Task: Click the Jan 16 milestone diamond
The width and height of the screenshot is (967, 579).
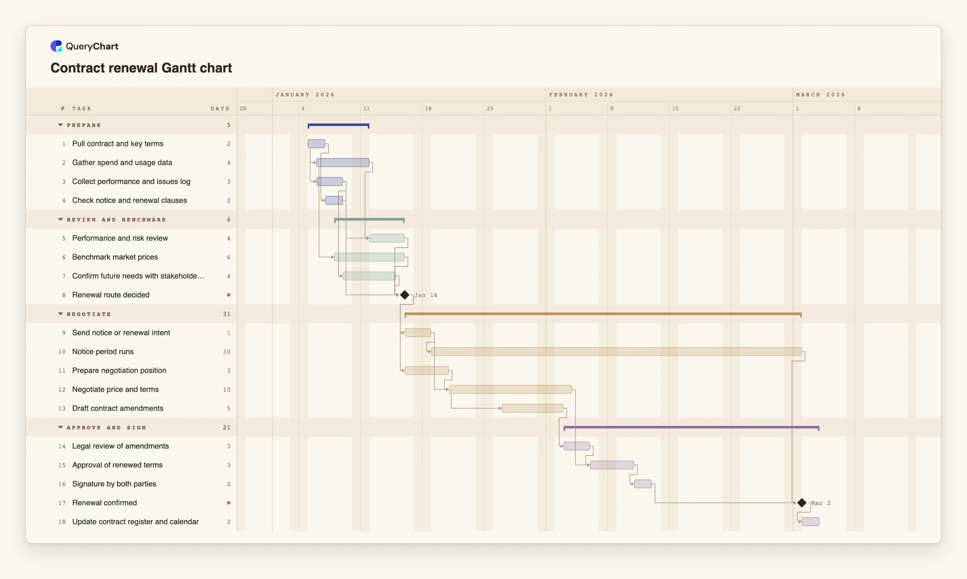Action: pos(405,295)
